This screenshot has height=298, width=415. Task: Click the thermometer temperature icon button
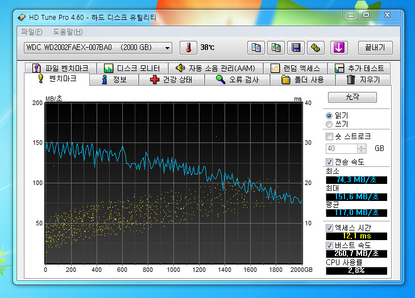(x=188, y=48)
